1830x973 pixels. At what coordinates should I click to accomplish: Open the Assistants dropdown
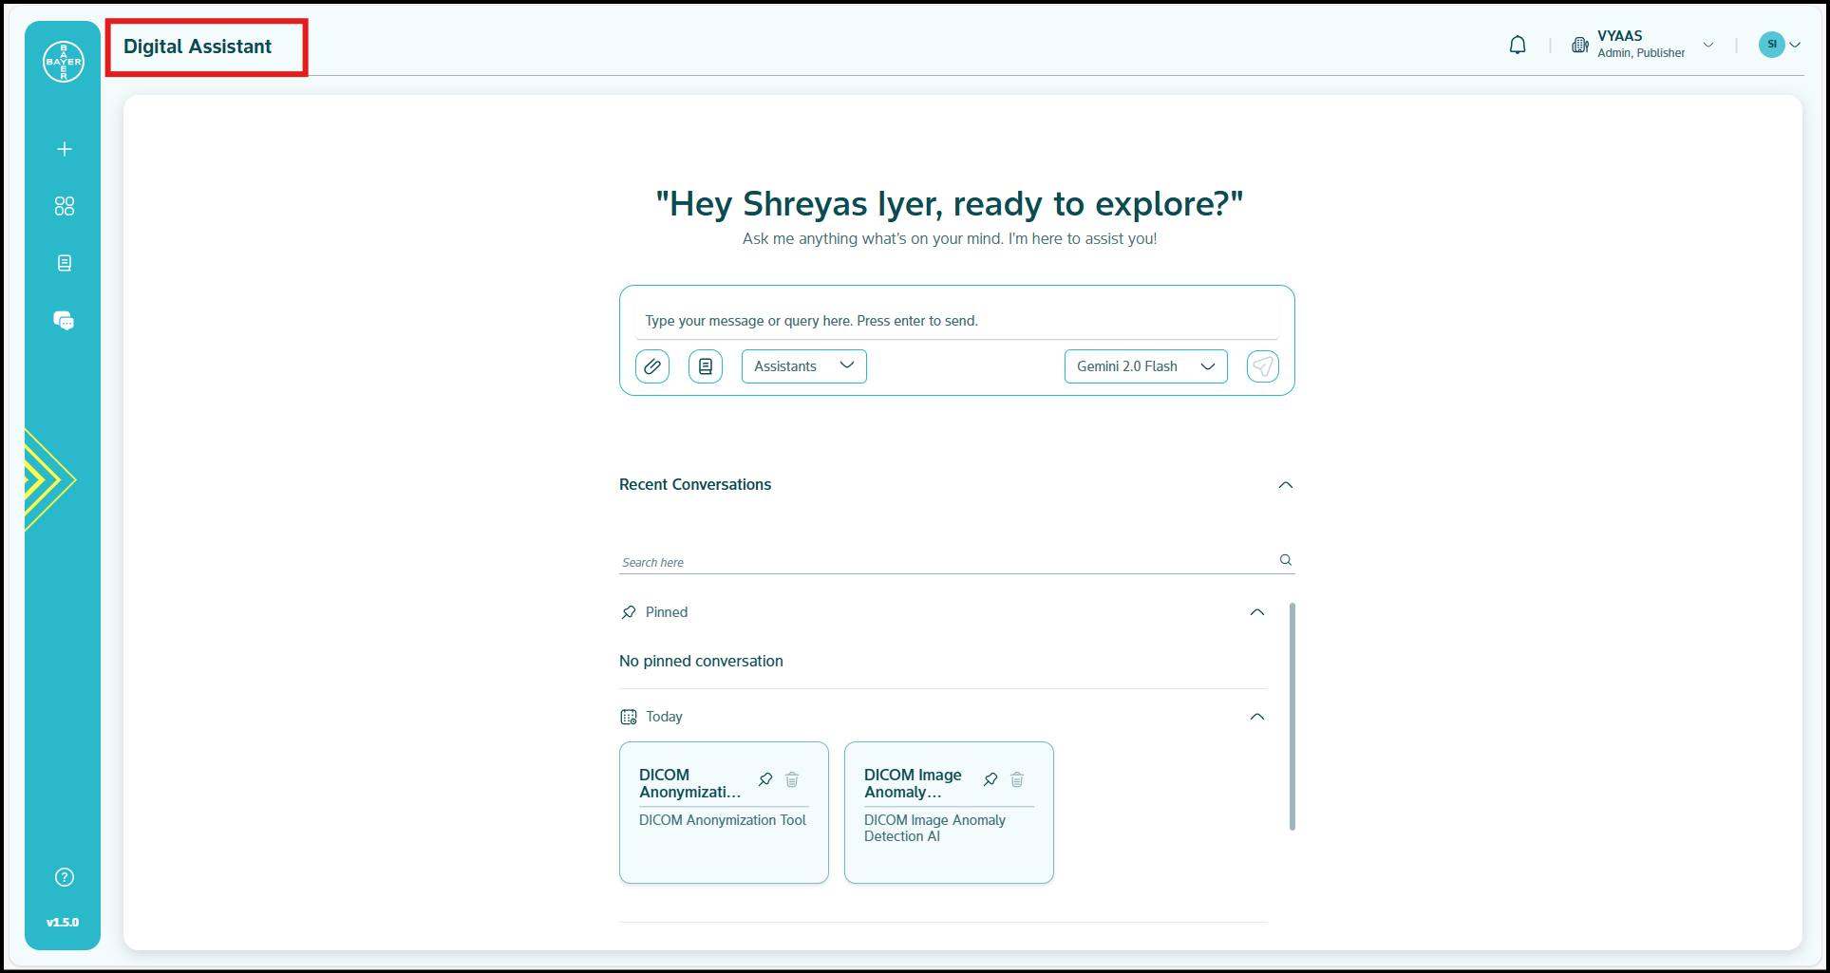pyautogui.click(x=803, y=366)
